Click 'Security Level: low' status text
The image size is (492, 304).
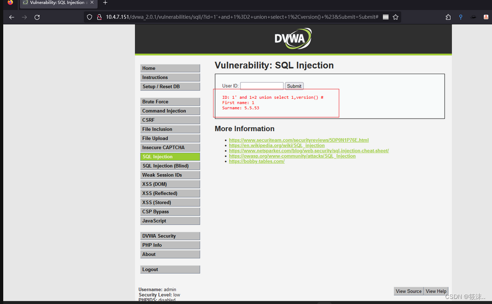point(159,295)
